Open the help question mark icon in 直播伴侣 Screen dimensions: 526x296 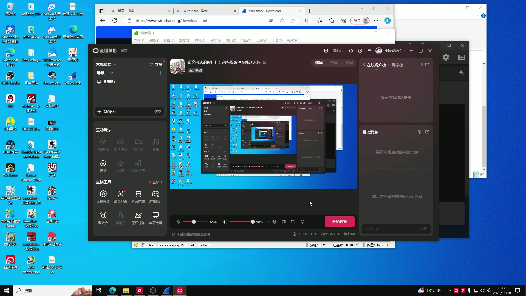tap(360, 51)
